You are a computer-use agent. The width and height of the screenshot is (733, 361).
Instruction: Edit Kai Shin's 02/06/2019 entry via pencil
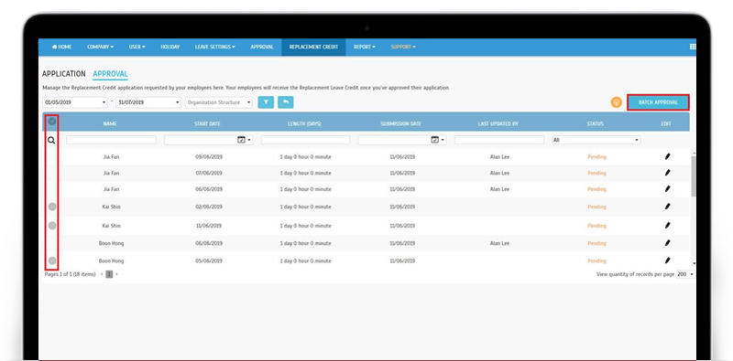[667, 207]
